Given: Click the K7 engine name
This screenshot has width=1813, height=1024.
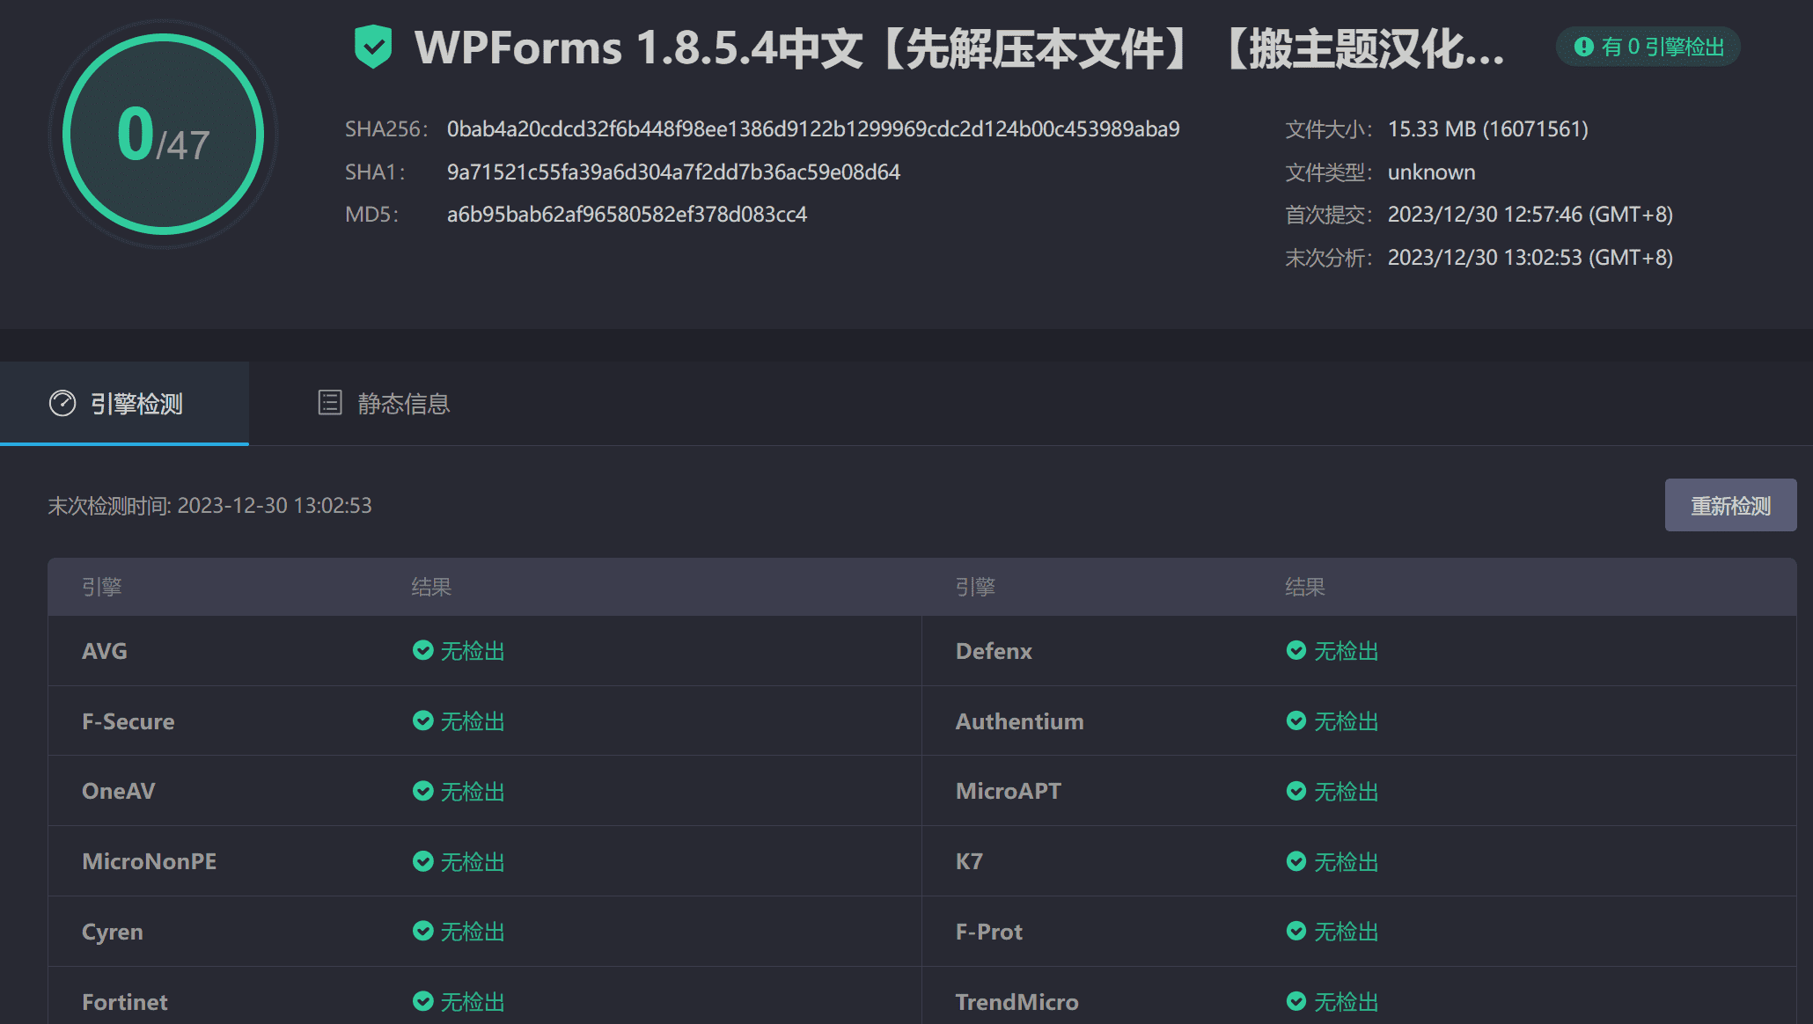Looking at the screenshot, I should click(969, 861).
